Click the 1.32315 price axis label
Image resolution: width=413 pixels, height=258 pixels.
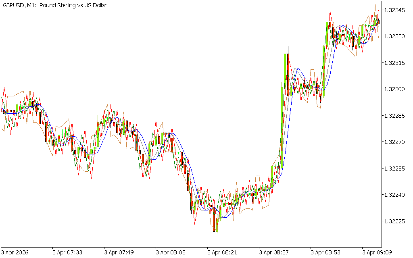[x=394, y=63]
